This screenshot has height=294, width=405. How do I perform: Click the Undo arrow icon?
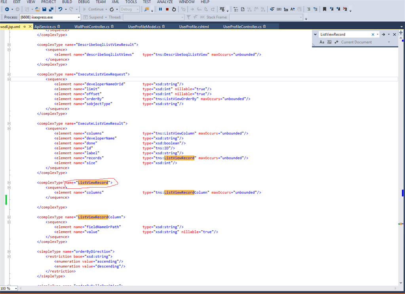click(x=60, y=9)
